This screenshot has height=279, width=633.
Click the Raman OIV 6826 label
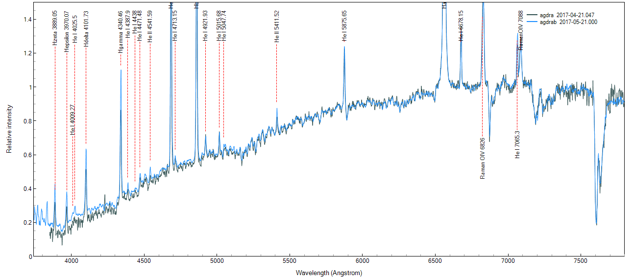click(x=483, y=158)
